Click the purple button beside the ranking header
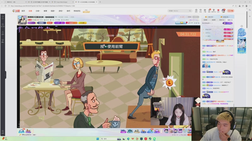The width and height of the screenshot is (252, 141). [x=227, y=23]
